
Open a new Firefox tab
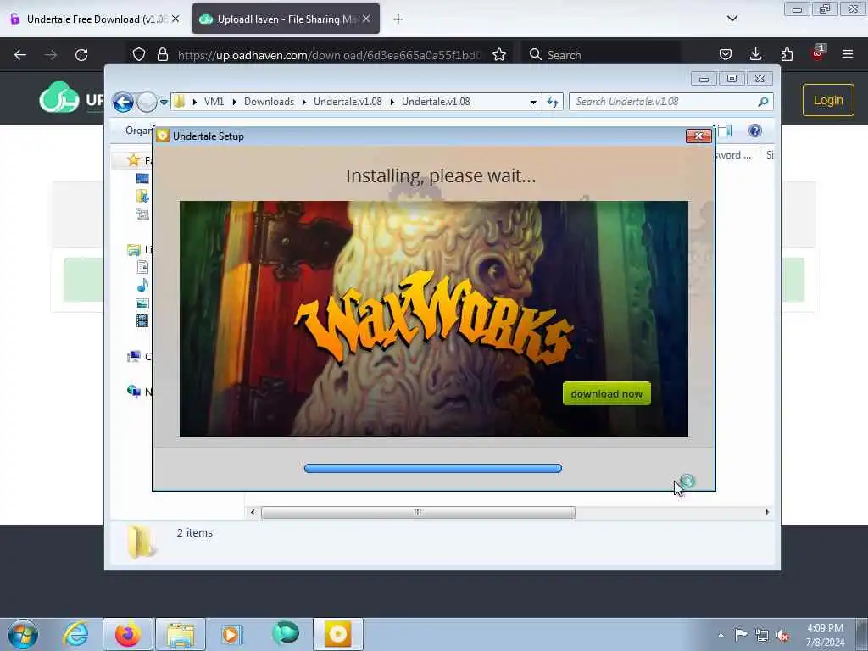(398, 19)
